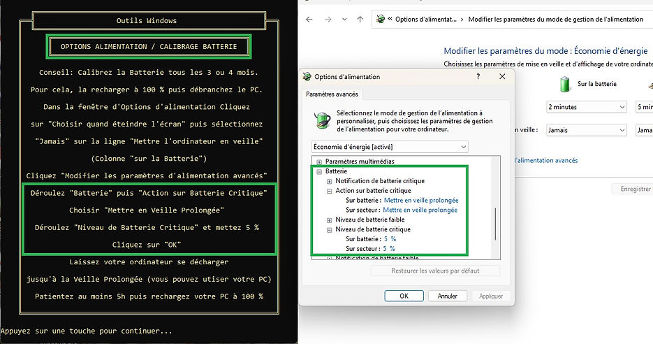Collapse the Batterie tree node
Image resolution: width=653 pixels, height=344 pixels.
click(x=319, y=171)
